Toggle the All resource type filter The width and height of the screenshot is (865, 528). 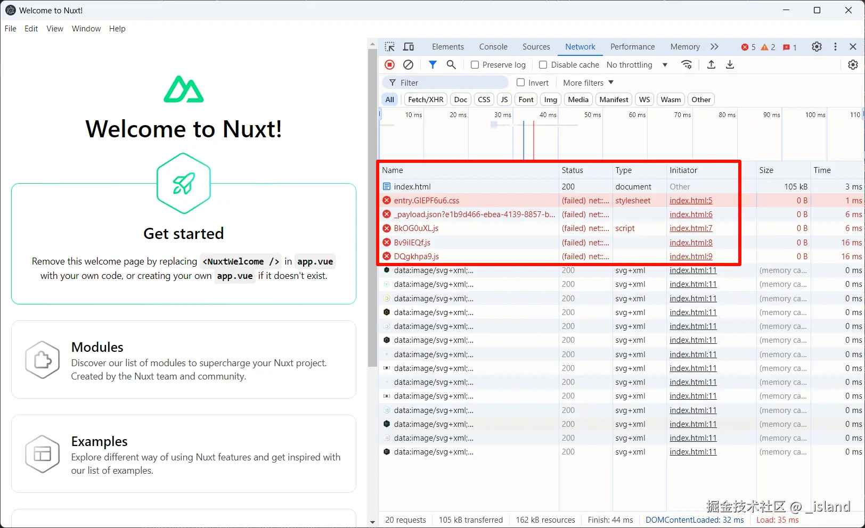coord(390,100)
